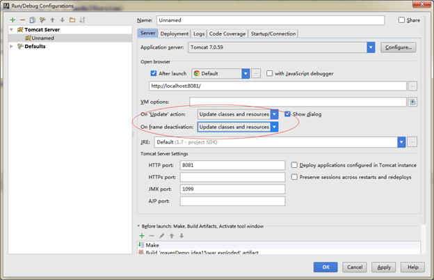Select the Unnamed configuration in tree

pos(42,38)
